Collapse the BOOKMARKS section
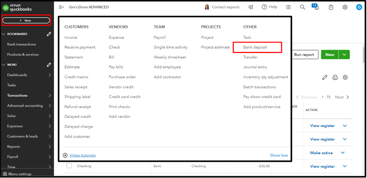 coord(4,34)
